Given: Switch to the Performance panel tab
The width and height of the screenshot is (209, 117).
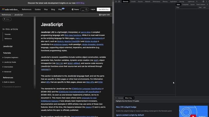Looking at the screenshot, I should [x=156, y=1].
